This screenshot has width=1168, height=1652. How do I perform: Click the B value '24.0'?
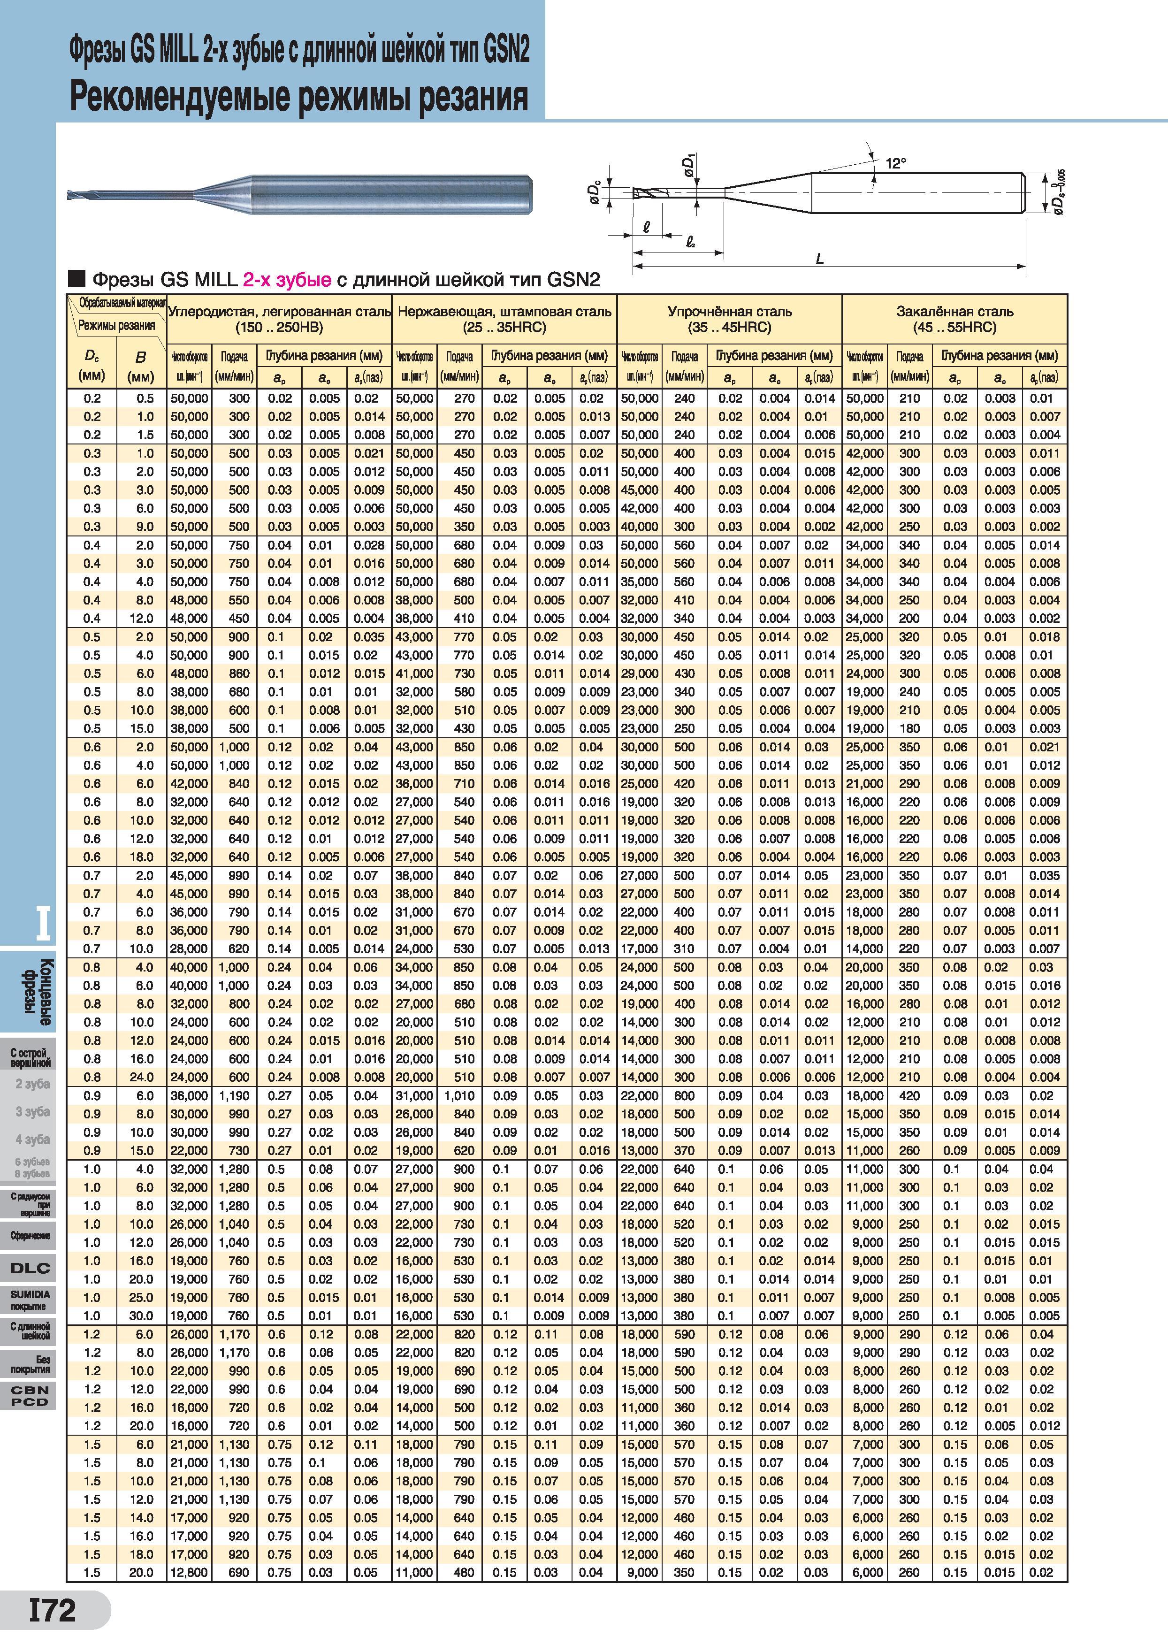(x=141, y=1077)
